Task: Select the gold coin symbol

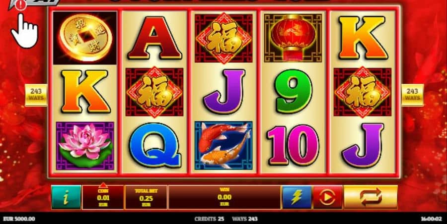Action: (85, 38)
